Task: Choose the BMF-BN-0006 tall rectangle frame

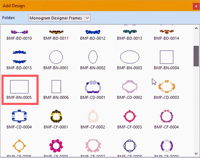Action: tap(56, 87)
